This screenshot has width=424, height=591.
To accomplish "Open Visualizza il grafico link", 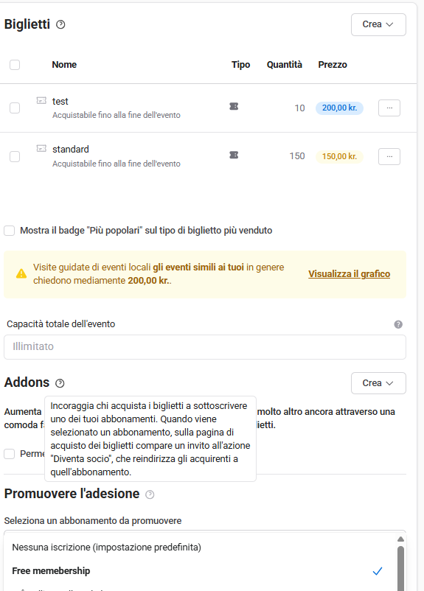I will 350,274.
